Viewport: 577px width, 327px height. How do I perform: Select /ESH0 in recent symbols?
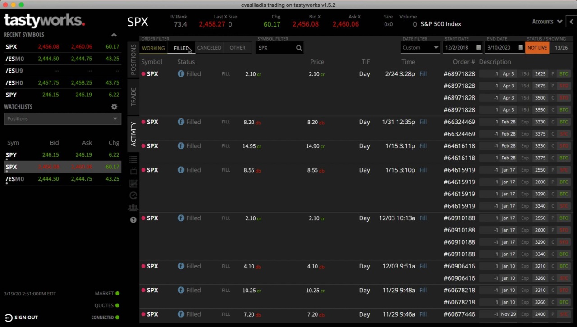coord(62,83)
